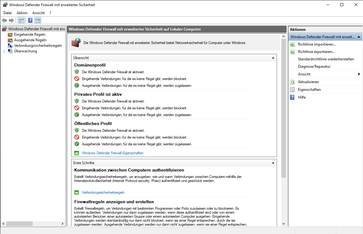Click the blue Help toolbar icon

[30, 21]
